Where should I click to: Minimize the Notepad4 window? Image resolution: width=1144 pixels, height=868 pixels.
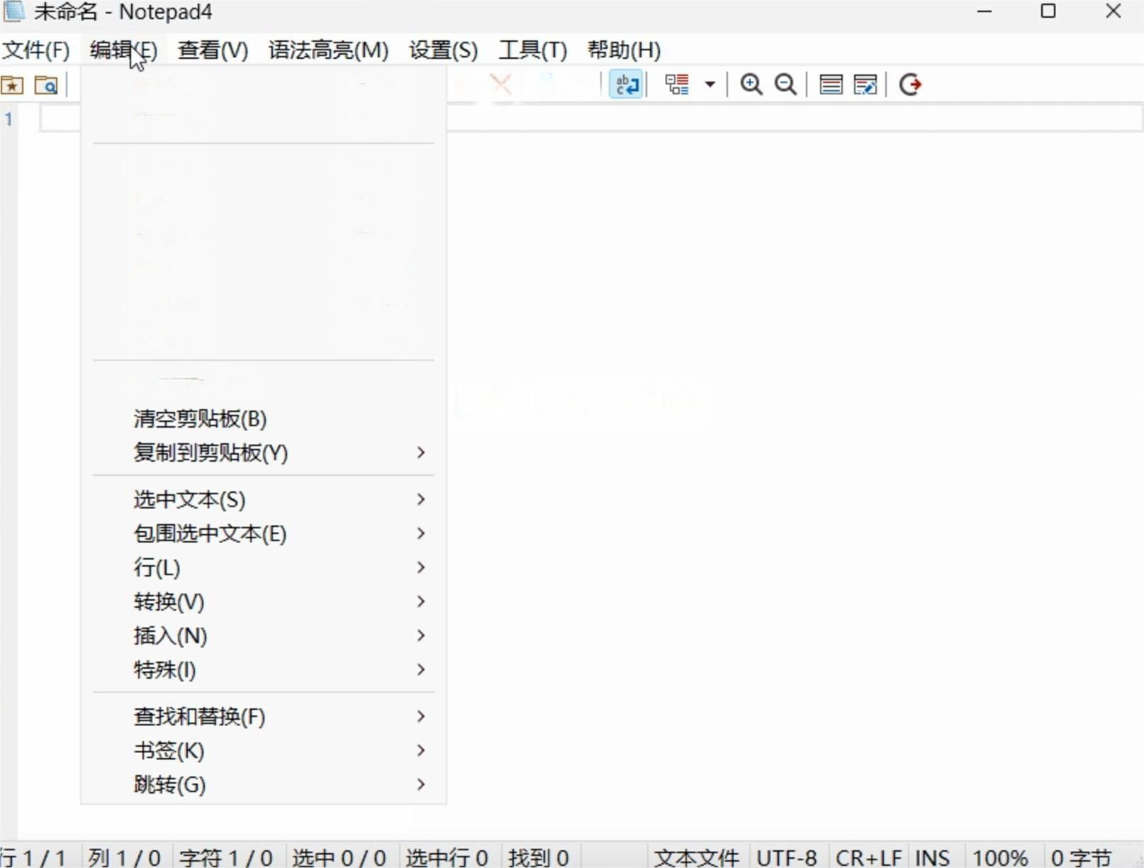point(985,11)
